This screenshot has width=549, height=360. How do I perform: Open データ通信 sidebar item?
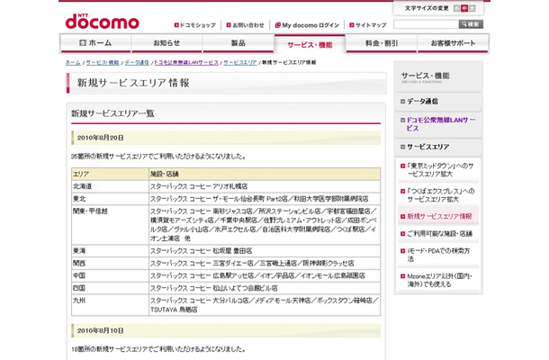(x=422, y=102)
